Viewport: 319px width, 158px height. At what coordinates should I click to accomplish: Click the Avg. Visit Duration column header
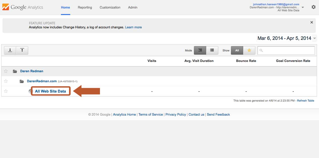tap(199, 61)
